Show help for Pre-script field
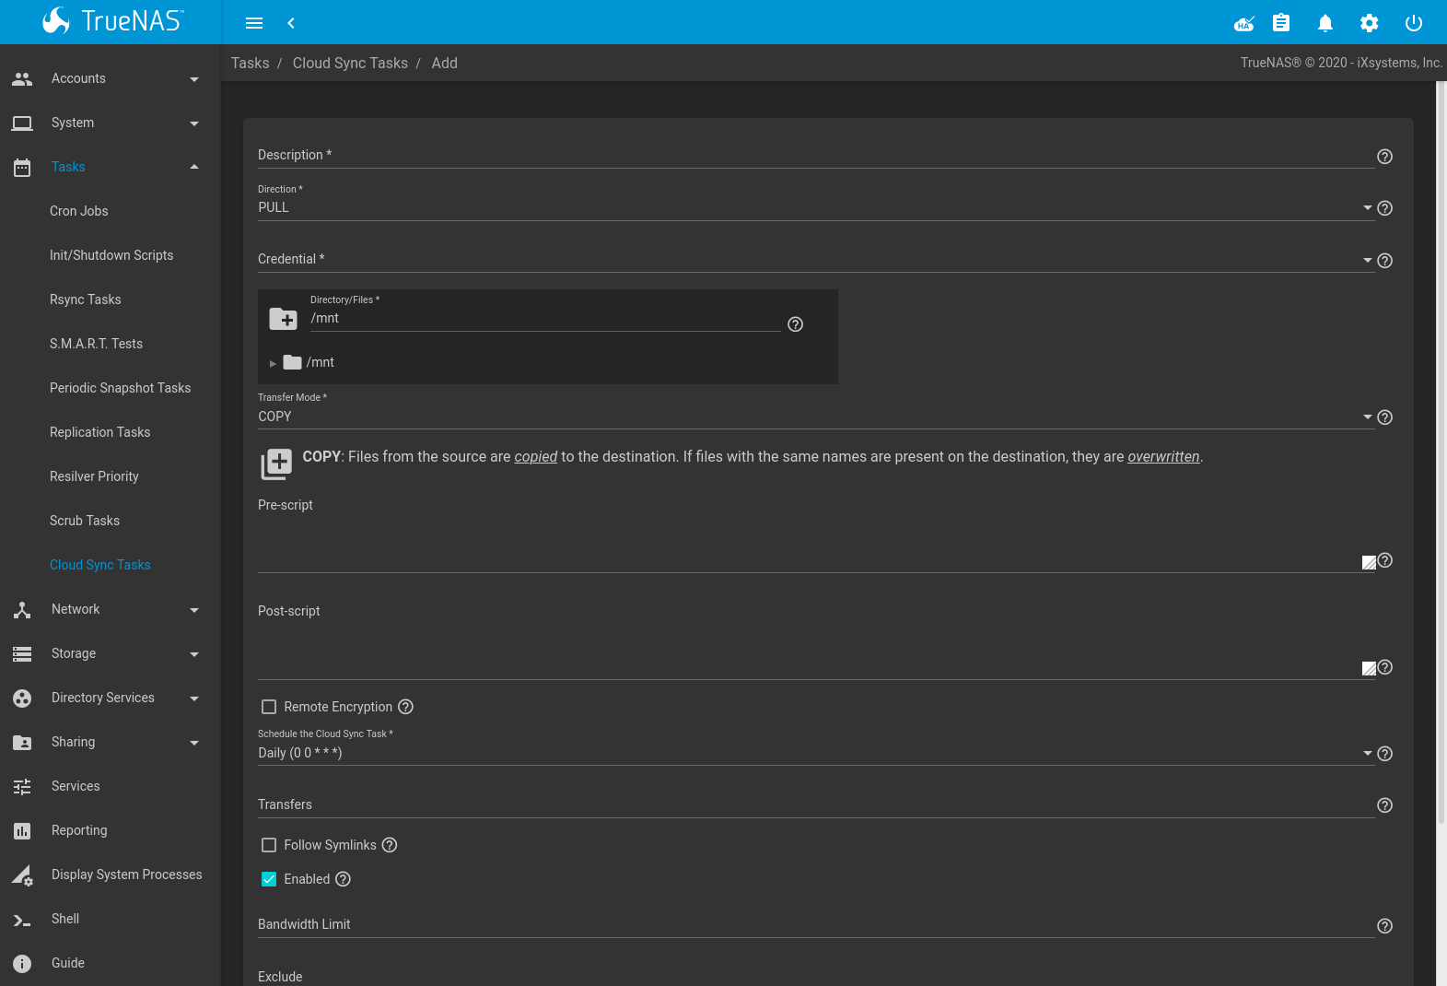The height and width of the screenshot is (986, 1447). 1384,560
